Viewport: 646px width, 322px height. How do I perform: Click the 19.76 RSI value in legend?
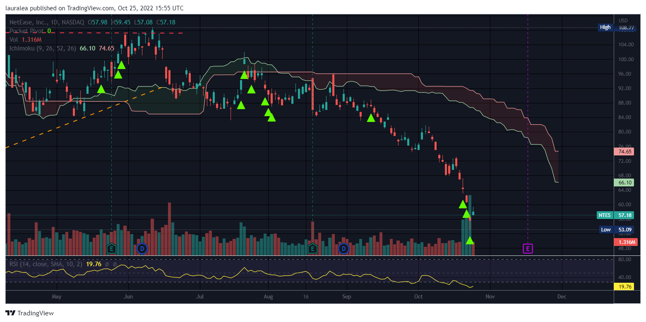click(x=94, y=264)
